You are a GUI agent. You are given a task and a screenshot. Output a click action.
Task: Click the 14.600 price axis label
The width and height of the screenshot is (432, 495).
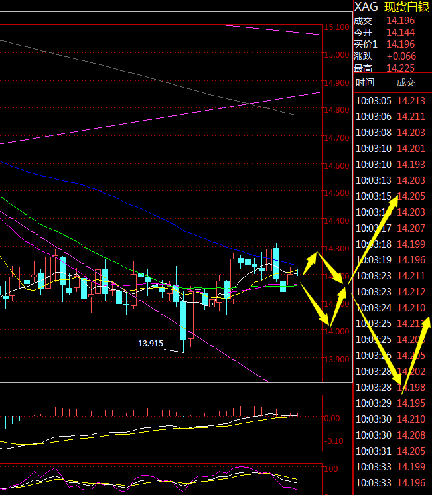pyautogui.click(x=336, y=165)
